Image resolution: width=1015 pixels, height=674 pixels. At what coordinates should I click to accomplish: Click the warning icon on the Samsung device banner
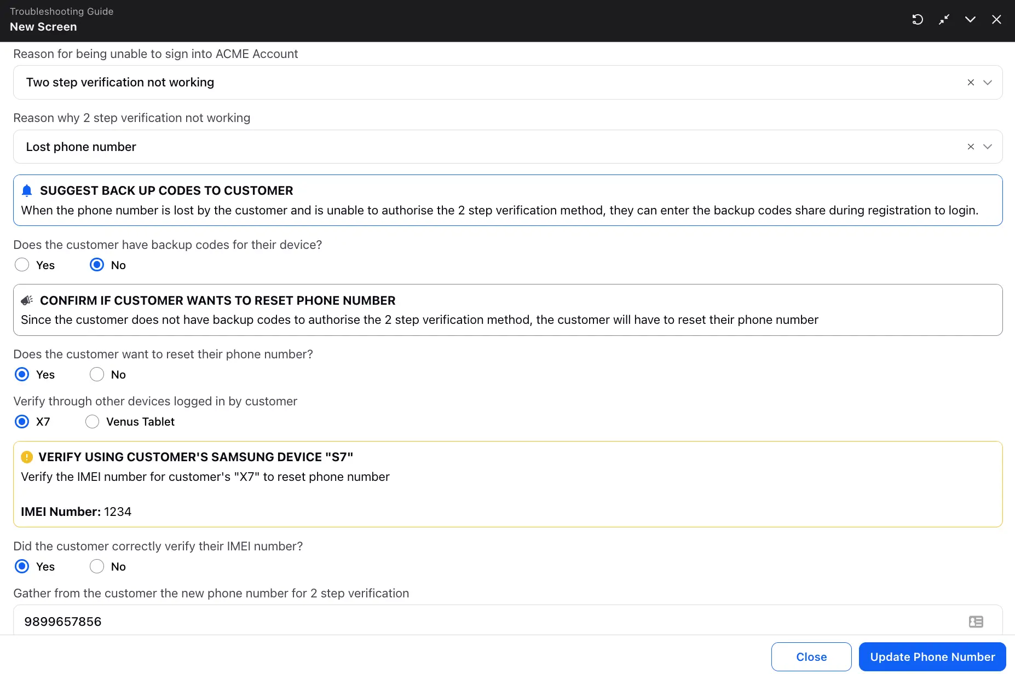27,457
